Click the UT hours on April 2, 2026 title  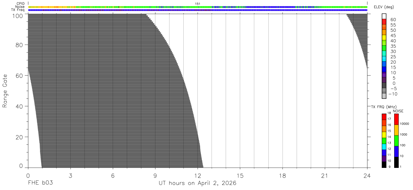click(197, 183)
